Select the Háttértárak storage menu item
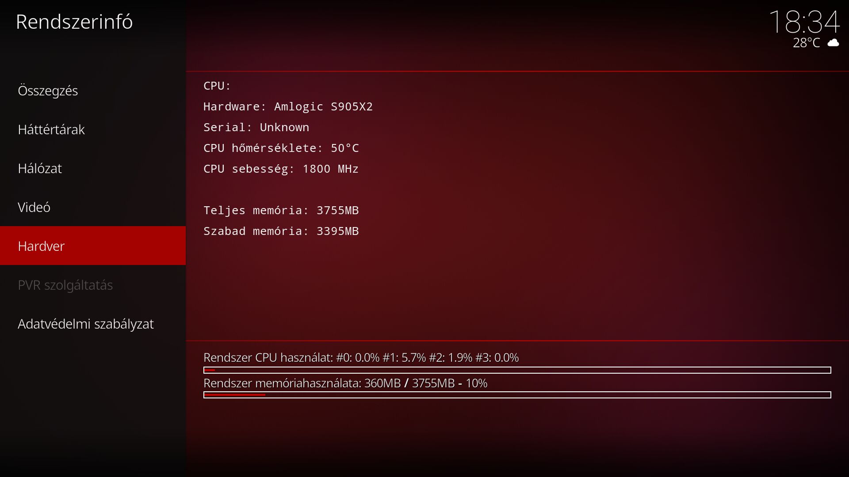The width and height of the screenshot is (849, 477). pyautogui.click(x=93, y=129)
